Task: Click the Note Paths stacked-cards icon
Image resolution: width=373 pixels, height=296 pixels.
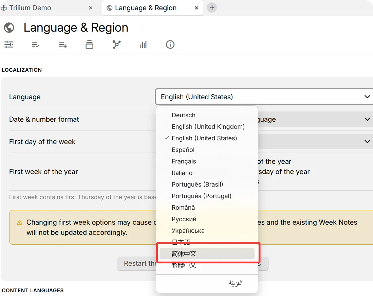Action: pos(89,45)
